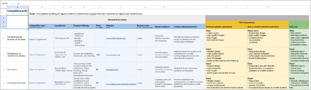The height and width of the screenshot is (90, 311).
Task: Click the Louvre mobile experience Okay cell
Action: pos(268,69)
